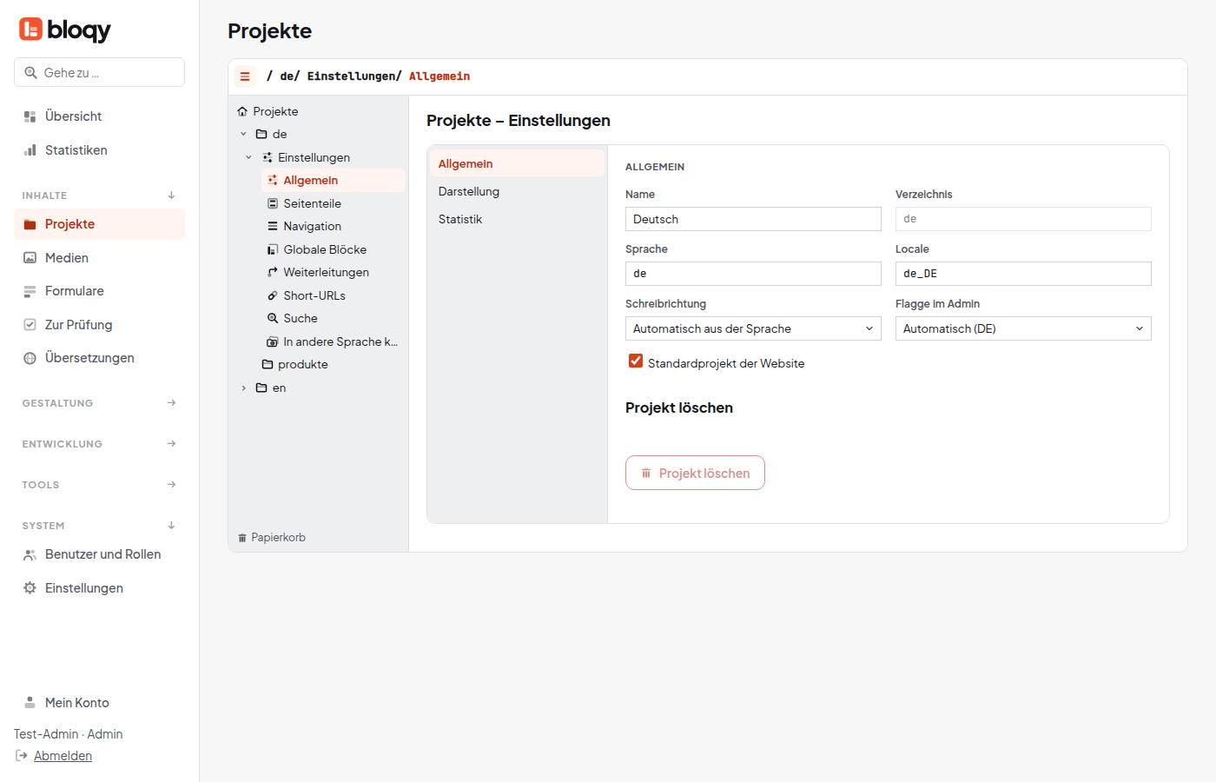Click into the Name input field
1216x782 pixels.
(753, 219)
